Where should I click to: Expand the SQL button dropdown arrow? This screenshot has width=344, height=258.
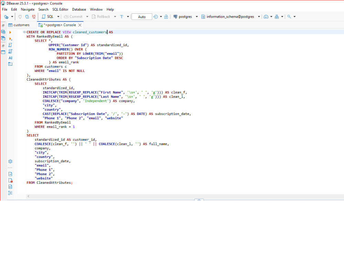point(58,17)
